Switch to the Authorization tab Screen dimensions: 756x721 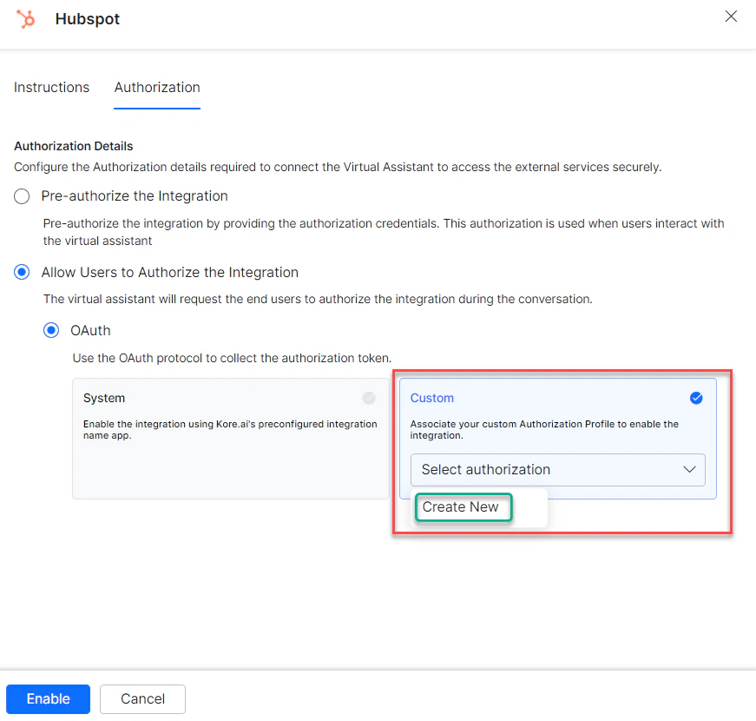tap(156, 87)
